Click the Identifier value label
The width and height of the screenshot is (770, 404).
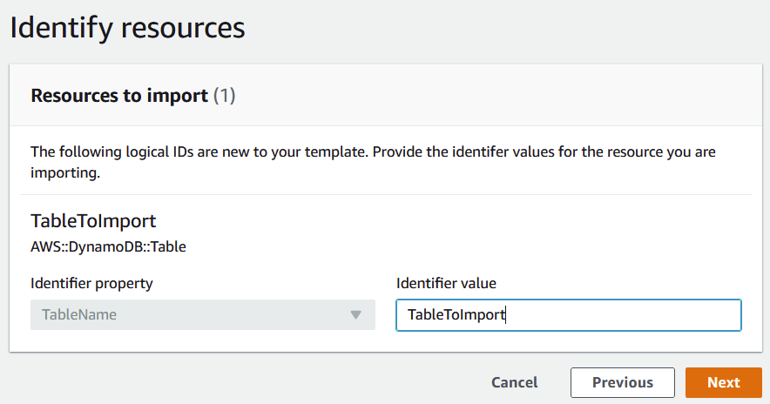tap(446, 283)
